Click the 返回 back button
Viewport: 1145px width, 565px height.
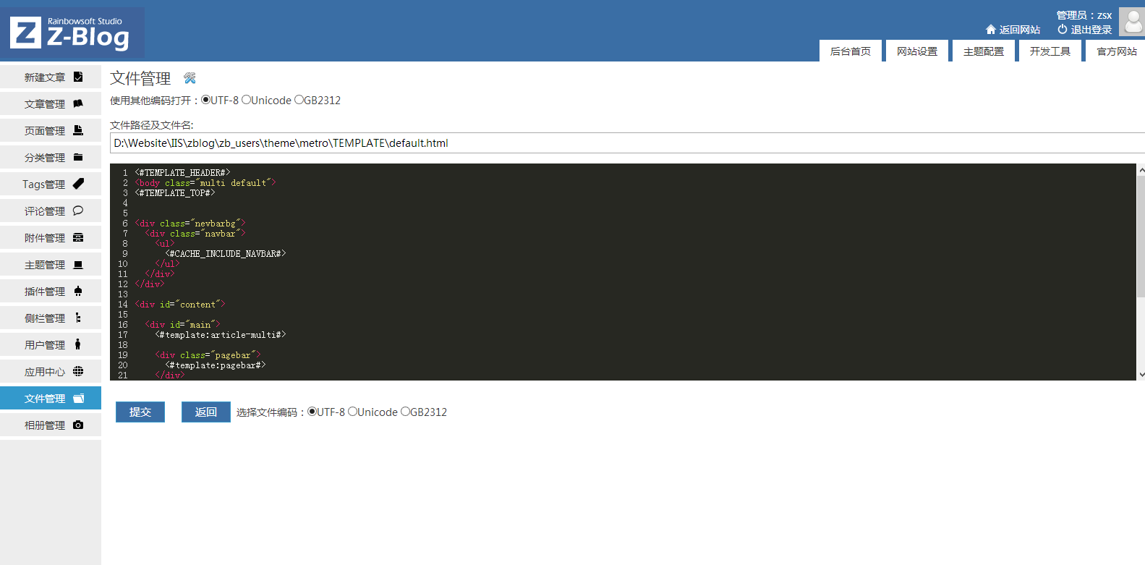point(206,412)
